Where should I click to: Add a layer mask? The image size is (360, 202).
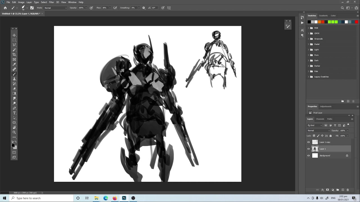[x=327, y=190]
